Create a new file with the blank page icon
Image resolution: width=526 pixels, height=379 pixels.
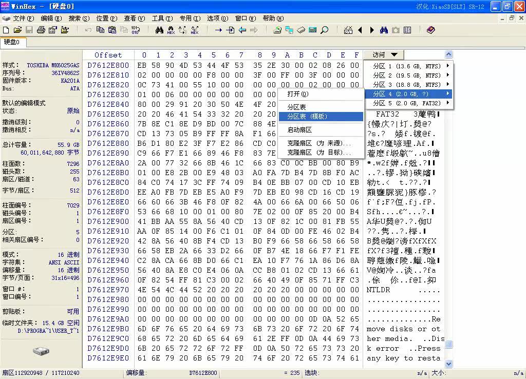pos(6,30)
